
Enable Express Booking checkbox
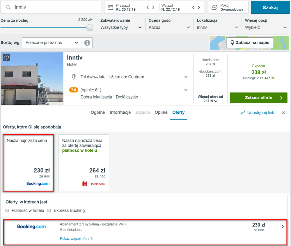49,210
